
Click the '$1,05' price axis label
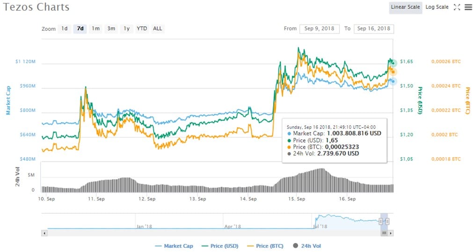click(x=407, y=159)
